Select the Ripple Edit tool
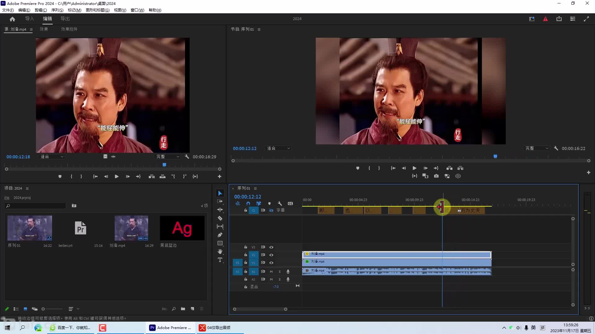 pos(220,210)
